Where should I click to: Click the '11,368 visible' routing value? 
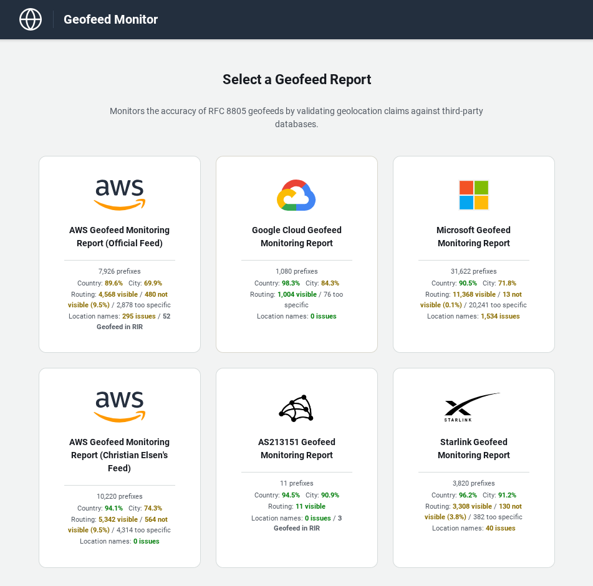coord(475,294)
